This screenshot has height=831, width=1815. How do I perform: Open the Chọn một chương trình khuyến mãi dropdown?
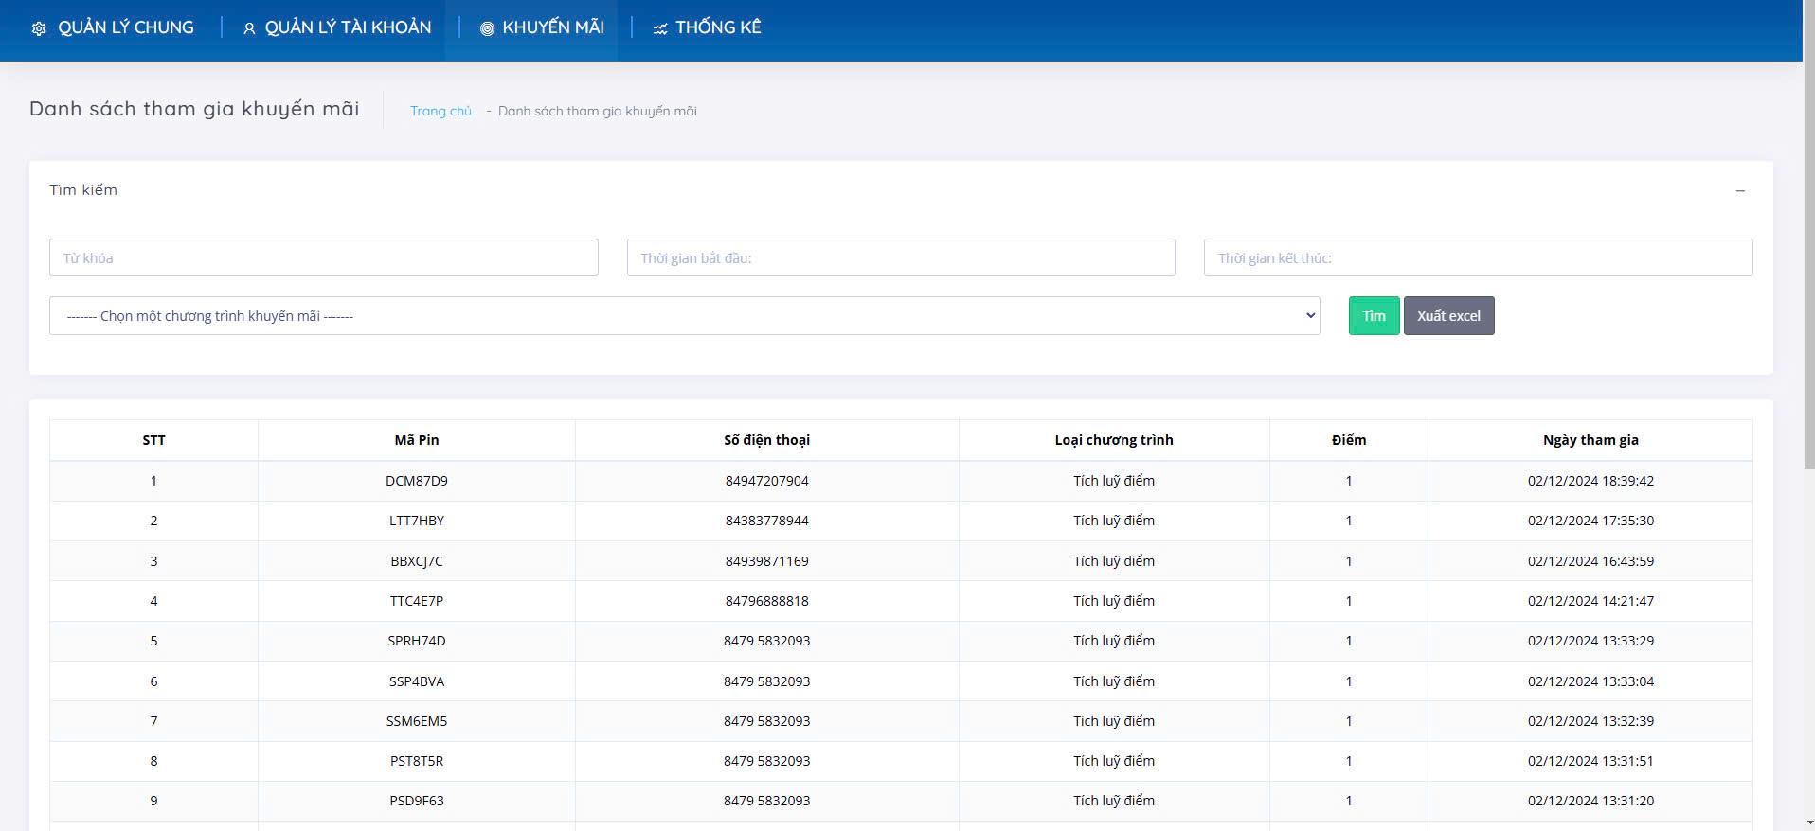coord(685,316)
